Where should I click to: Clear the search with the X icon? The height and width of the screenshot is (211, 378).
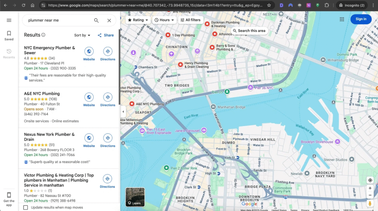pyautogui.click(x=109, y=21)
